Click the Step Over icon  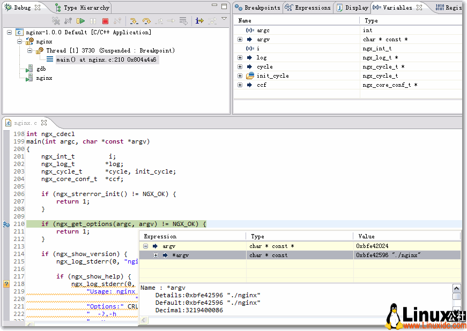(146, 21)
